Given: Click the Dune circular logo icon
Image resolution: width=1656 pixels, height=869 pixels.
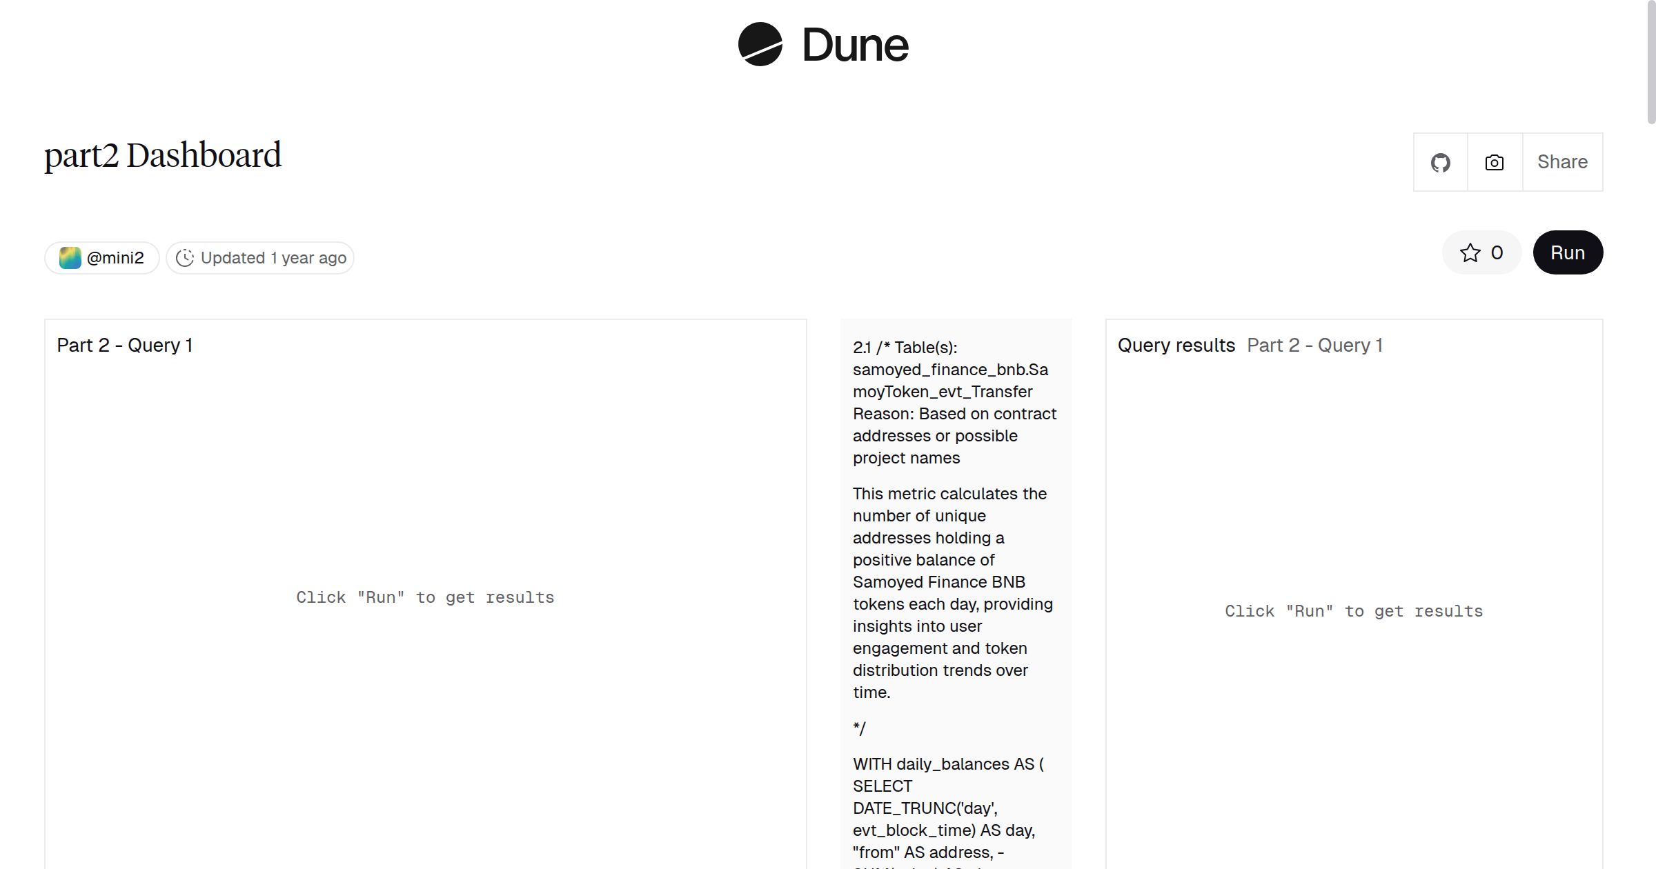Looking at the screenshot, I should tap(760, 44).
